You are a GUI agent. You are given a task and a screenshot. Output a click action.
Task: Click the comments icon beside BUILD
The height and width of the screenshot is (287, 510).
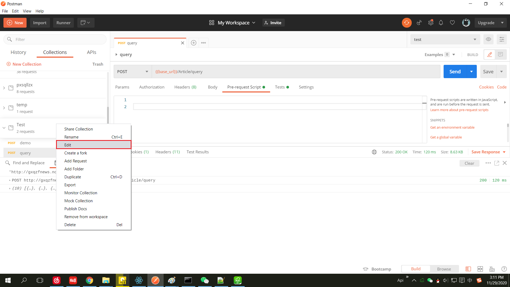(500, 54)
